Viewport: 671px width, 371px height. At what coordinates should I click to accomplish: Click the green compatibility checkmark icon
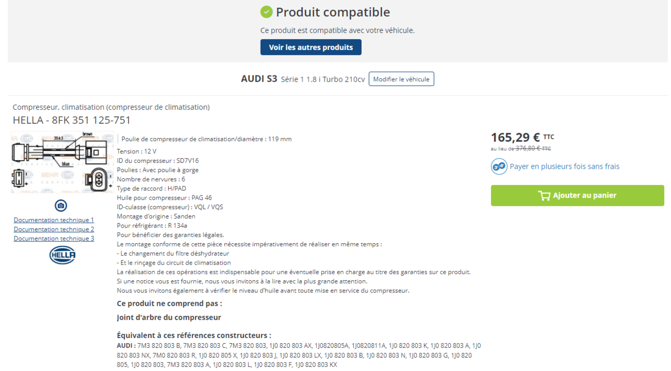click(266, 12)
